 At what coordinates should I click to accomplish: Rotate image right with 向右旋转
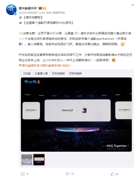tap(75, 73)
